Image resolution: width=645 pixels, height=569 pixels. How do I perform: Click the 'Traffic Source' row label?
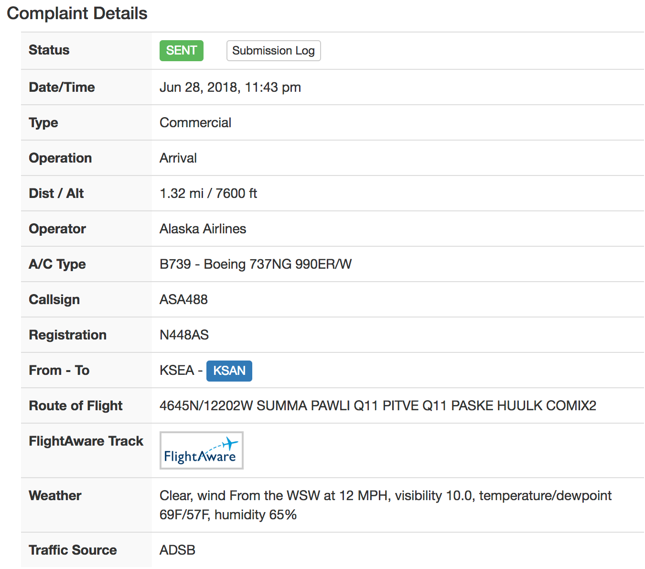[x=73, y=550]
